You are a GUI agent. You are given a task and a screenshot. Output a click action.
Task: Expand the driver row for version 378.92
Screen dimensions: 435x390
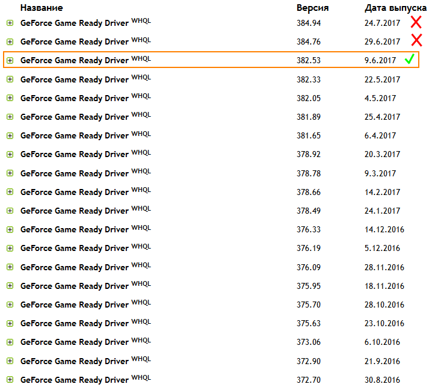click(x=10, y=154)
